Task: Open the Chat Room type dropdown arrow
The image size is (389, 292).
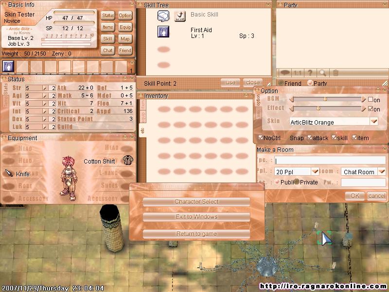Action: pyautogui.click(x=382, y=171)
